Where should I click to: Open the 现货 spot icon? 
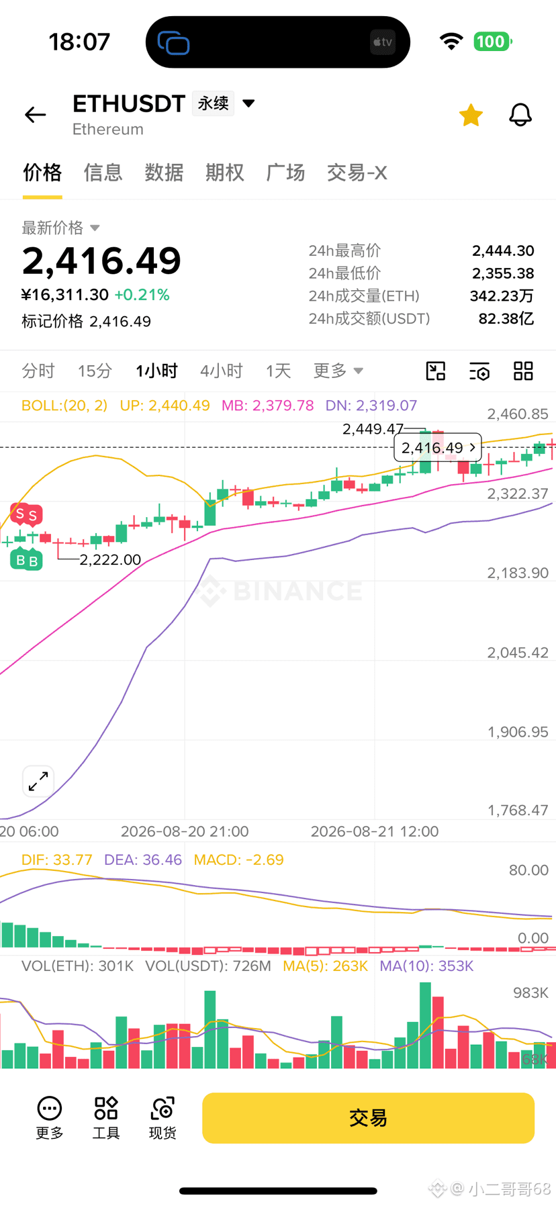pos(163,1118)
